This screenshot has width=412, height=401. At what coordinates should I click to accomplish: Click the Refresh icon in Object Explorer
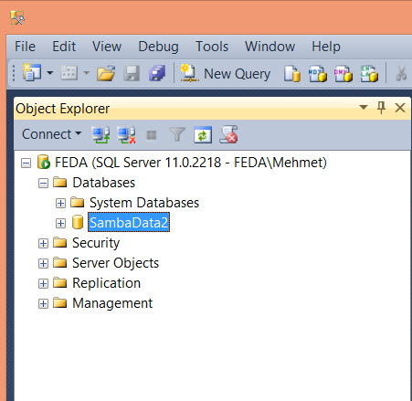click(203, 134)
